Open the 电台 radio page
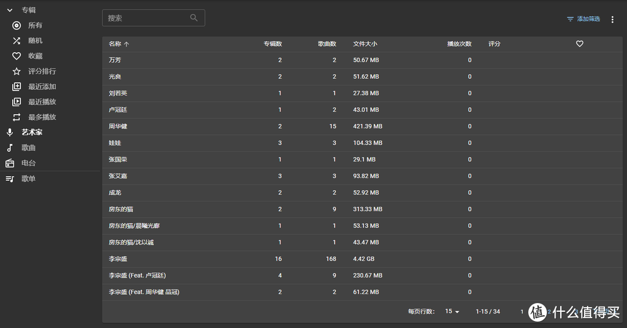627x328 pixels. click(x=28, y=163)
